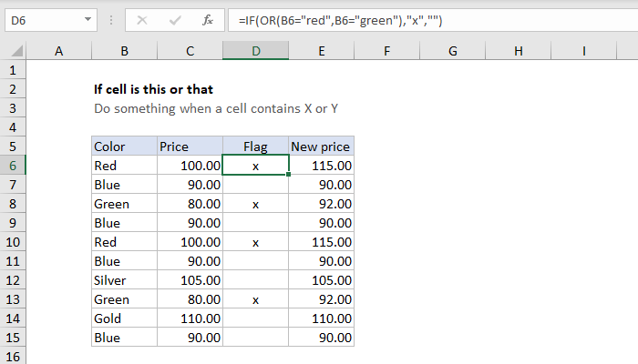Click selected Flag cell D6 with x
Viewport: 638px width, 364px height.
(x=256, y=166)
